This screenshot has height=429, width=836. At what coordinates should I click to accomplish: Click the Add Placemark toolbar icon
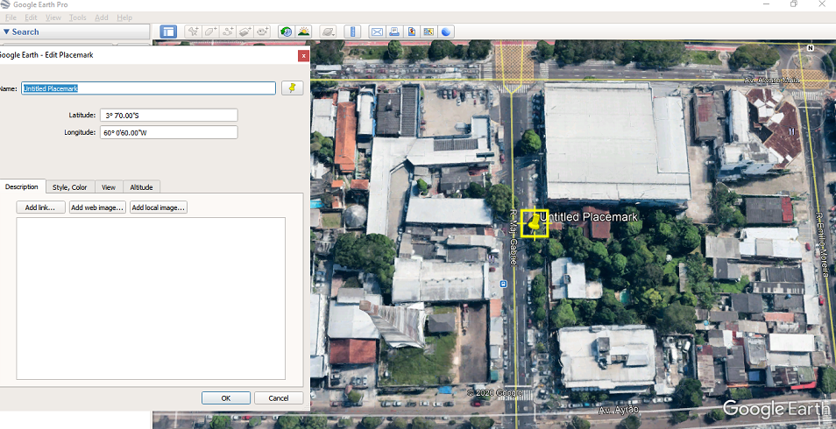pos(192,32)
